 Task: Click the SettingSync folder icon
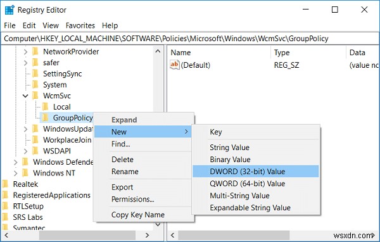click(x=35, y=73)
